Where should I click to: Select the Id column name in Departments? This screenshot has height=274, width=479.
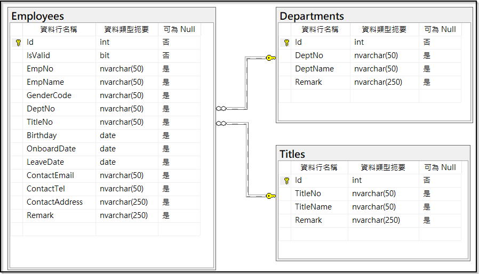click(x=298, y=42)
